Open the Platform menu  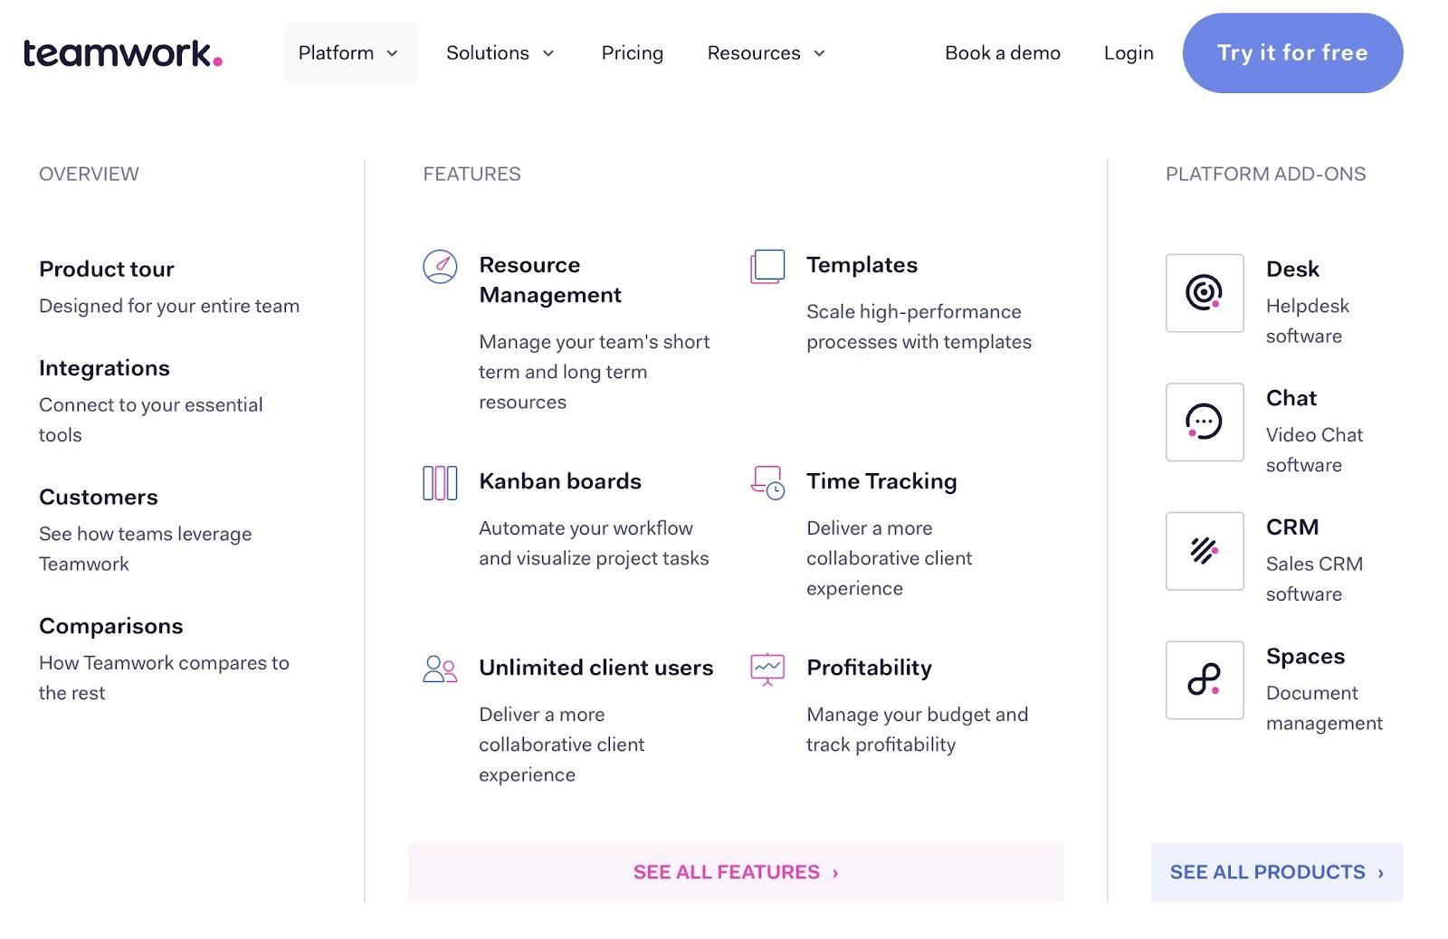[x=350, y=53]
